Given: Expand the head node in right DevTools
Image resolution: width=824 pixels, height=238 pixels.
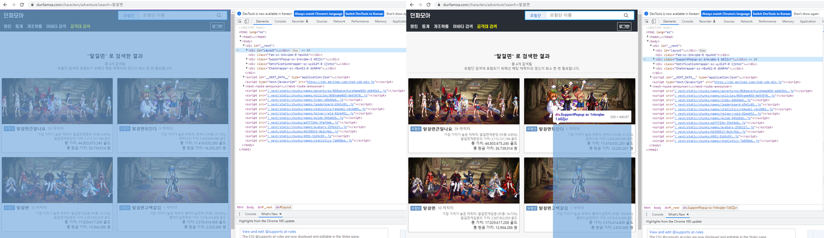Looking at the screenshot, I should tap(648, 37).
